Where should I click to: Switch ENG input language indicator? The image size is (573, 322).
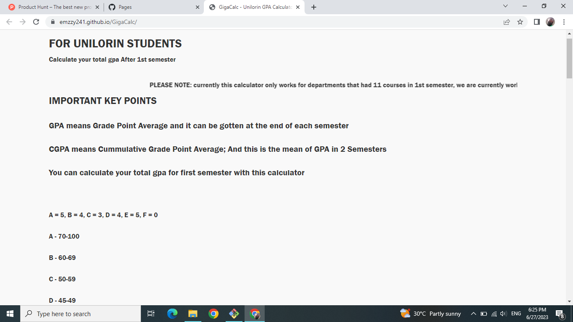click(516, 314)
